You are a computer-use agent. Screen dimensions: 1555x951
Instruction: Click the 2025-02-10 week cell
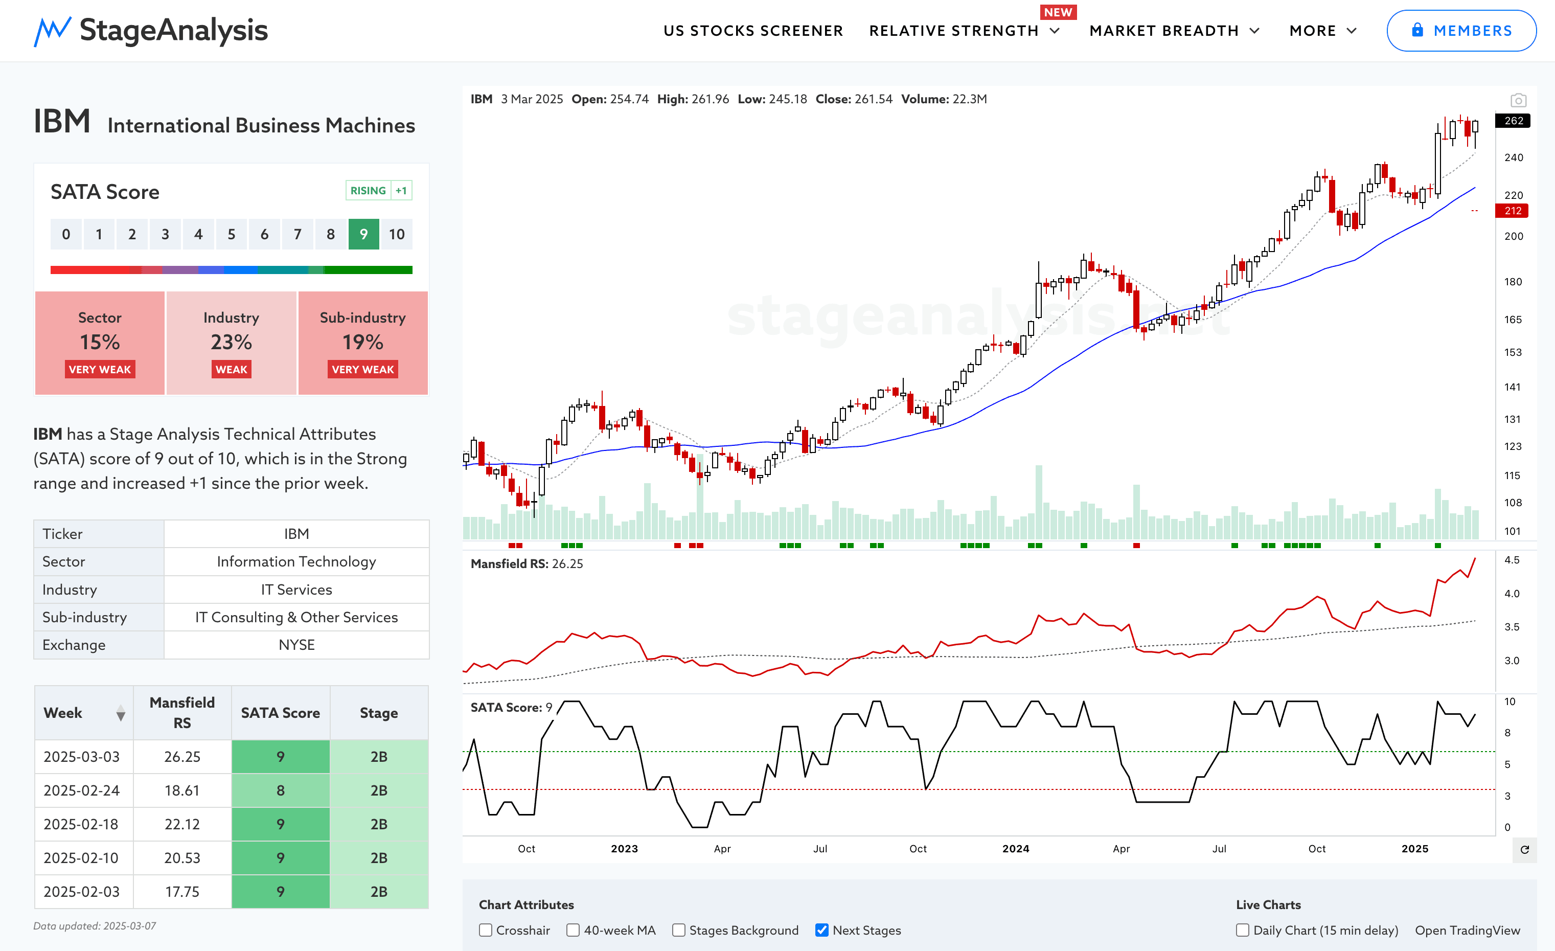[x=83, y=858]
